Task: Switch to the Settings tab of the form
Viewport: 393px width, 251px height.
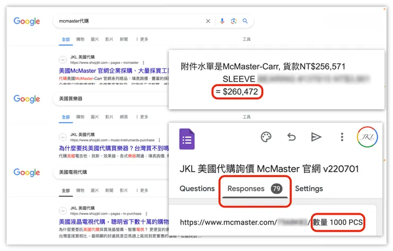Action: [309, 188]
